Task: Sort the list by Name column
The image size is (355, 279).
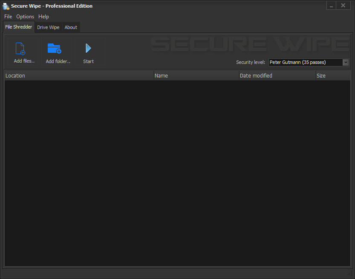Action: coord(196,75)
